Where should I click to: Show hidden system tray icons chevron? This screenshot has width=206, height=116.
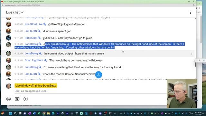click(x=121, y=113)
